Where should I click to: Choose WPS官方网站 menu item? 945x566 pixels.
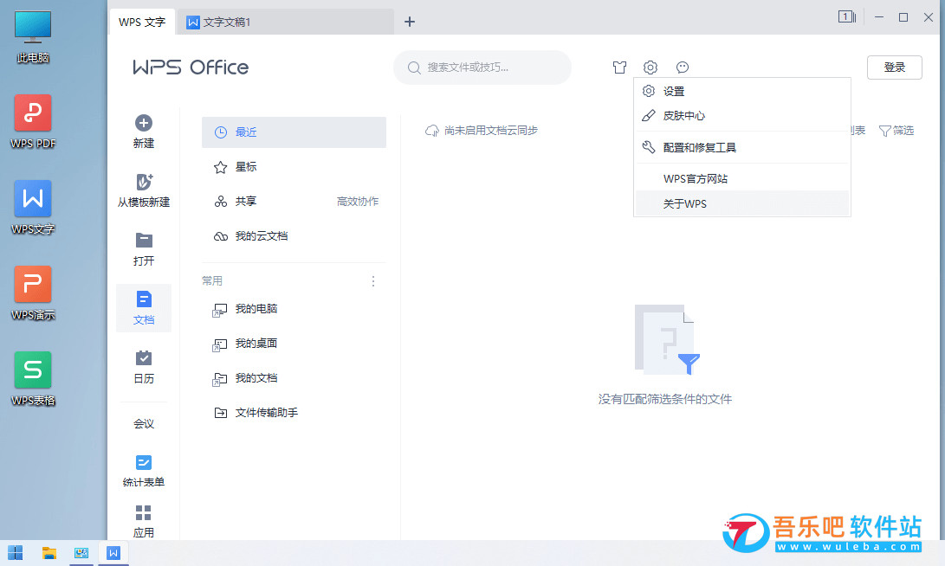tap(742, 179)
